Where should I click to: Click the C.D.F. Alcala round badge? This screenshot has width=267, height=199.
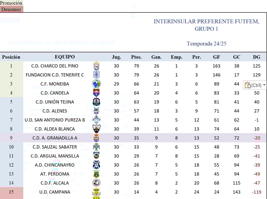[96, 183]
